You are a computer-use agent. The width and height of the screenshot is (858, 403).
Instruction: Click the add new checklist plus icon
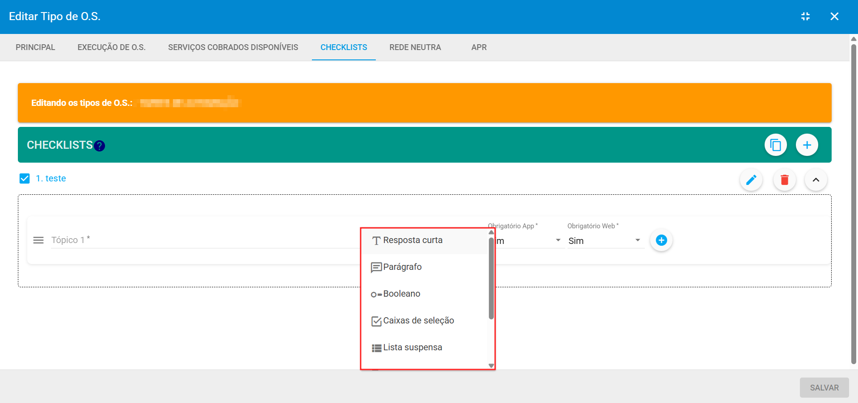coord(807,145)
